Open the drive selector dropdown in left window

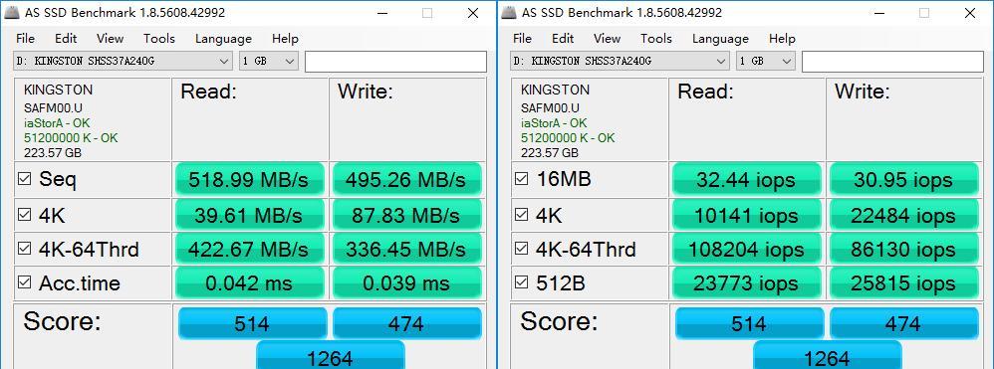click(x=123, y=62)
